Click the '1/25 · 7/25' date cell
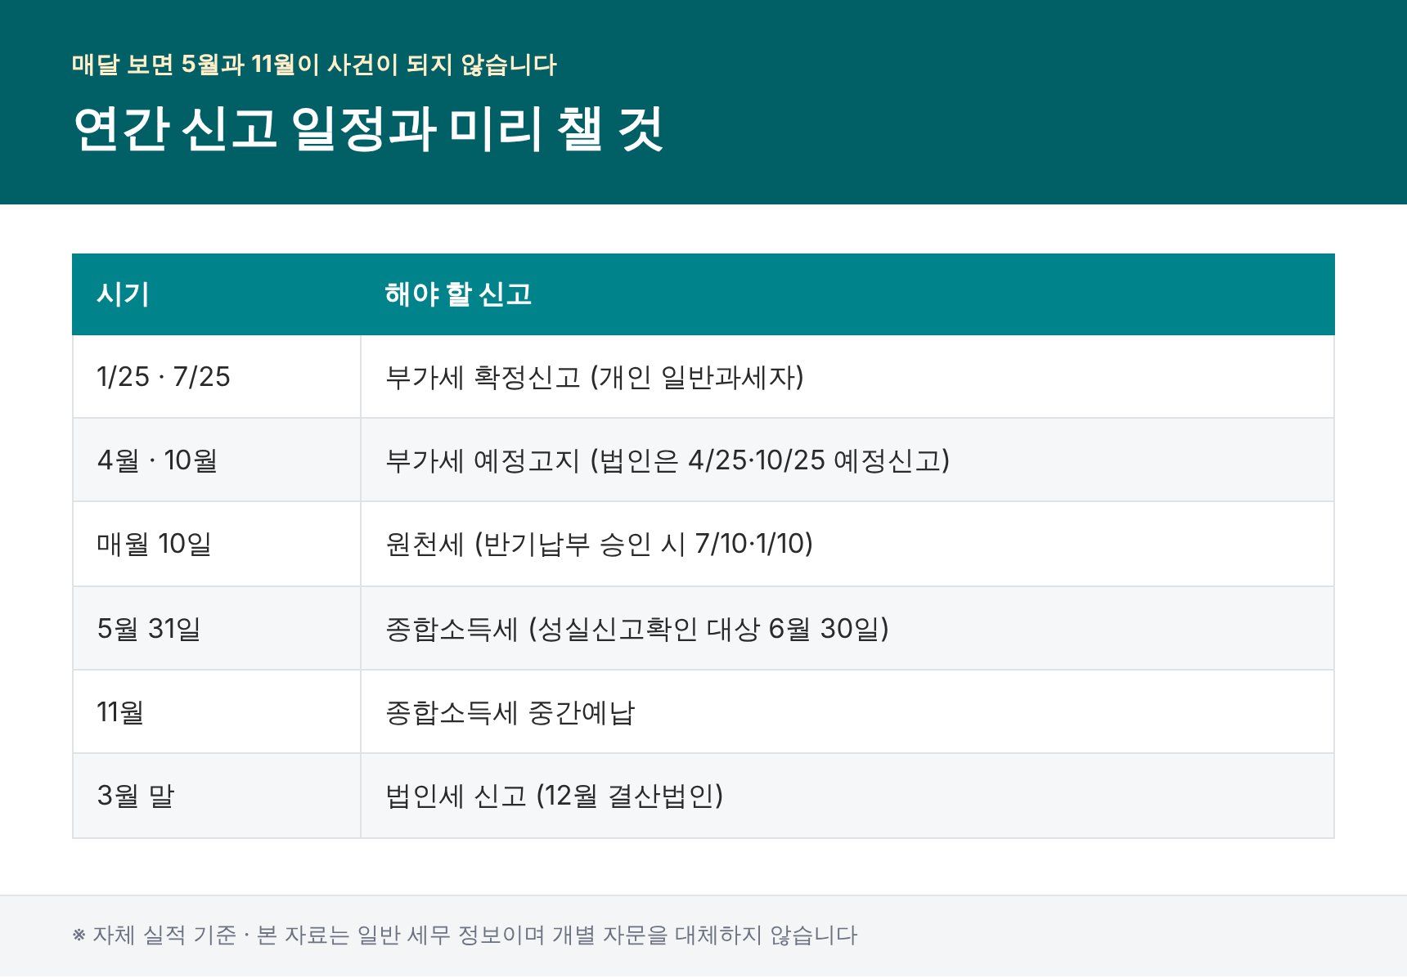This screenshot has width=1407, height=978. 217,377
